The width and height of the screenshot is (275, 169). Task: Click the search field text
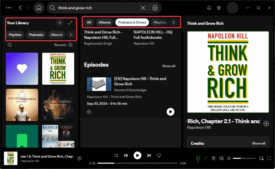(x=75, y=8)
